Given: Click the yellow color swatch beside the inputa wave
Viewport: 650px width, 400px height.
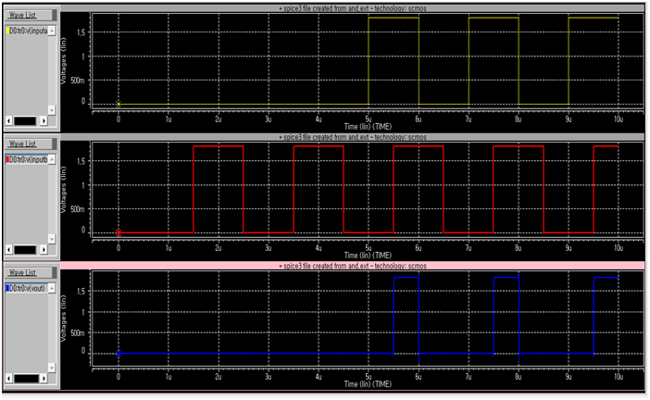Looking at the screenshot, I should (x=7, y=31).
